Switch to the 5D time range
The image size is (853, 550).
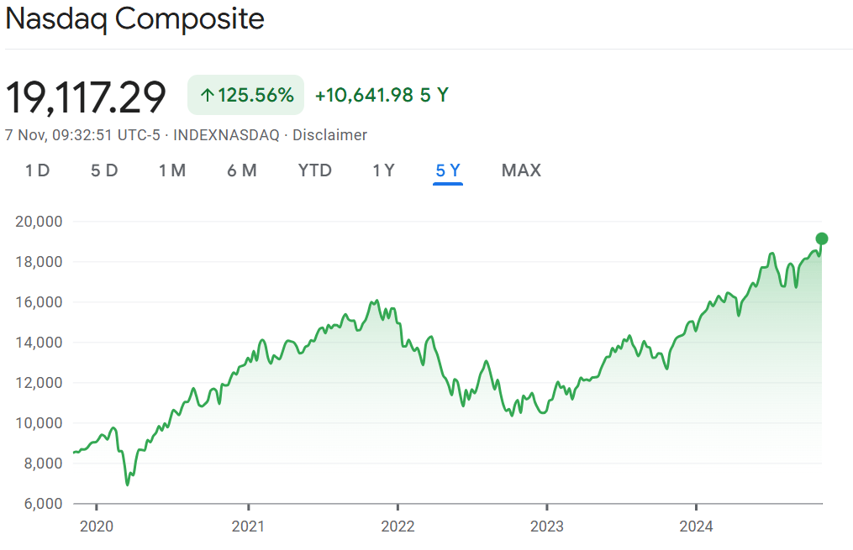click(103, 170)
